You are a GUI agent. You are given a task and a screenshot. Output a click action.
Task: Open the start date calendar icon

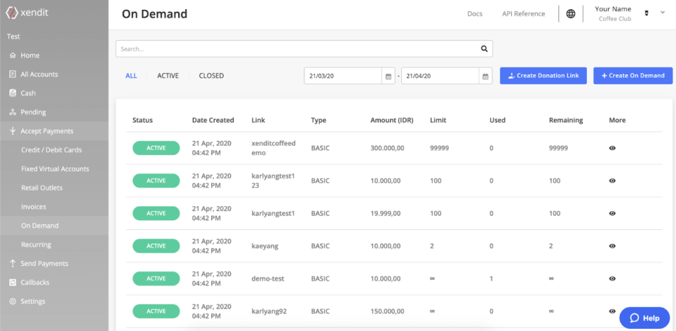(x=388, y=76)
